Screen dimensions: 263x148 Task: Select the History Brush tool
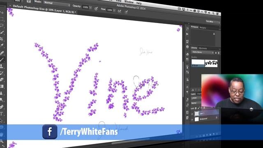pyautogui.click(x=2, y=73)
